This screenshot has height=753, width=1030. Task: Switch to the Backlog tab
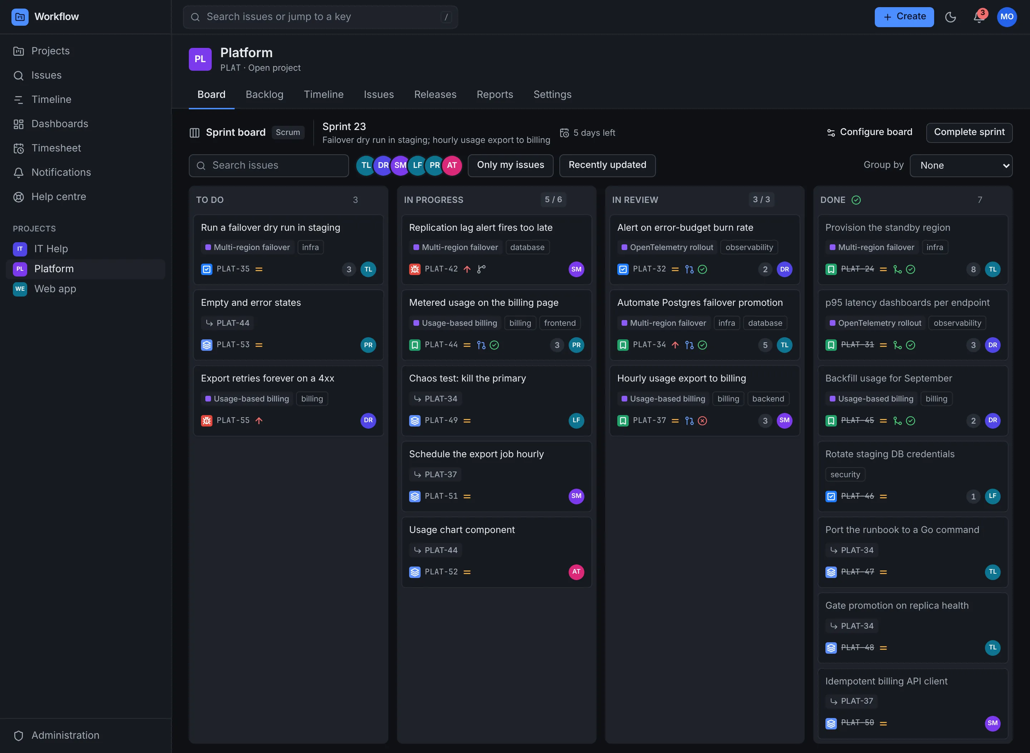pyautogui.click(x=264, y=94)
